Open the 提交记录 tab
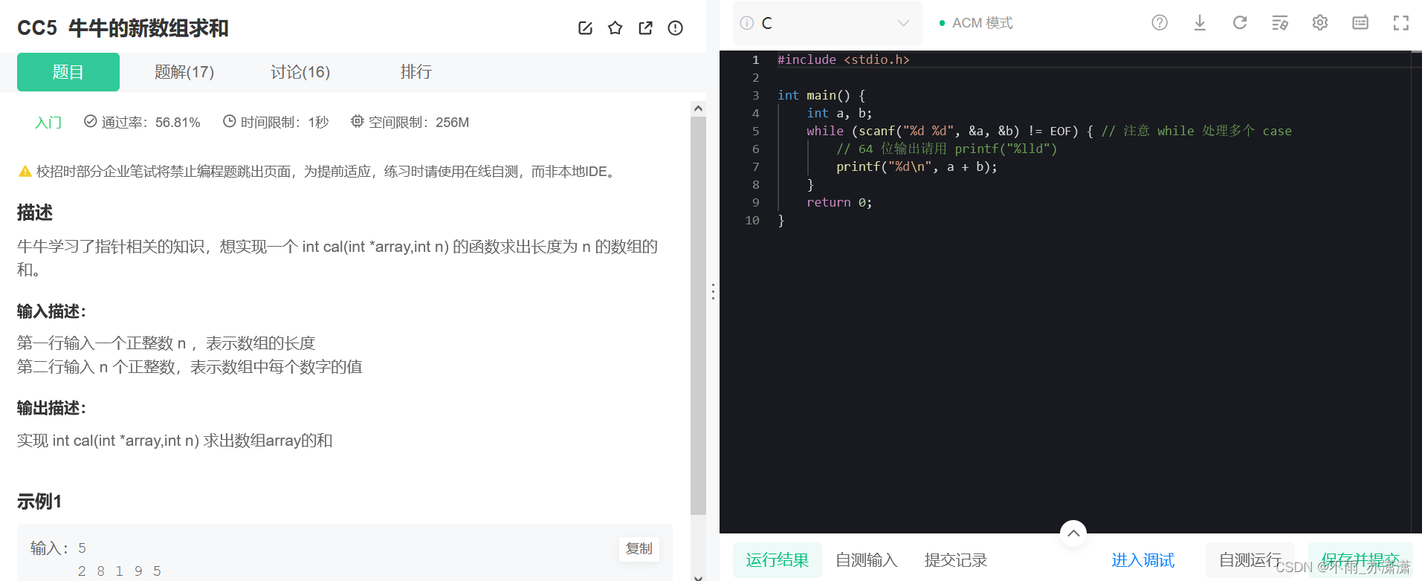This screenshot has width=1422, height=581. point(956,560)
